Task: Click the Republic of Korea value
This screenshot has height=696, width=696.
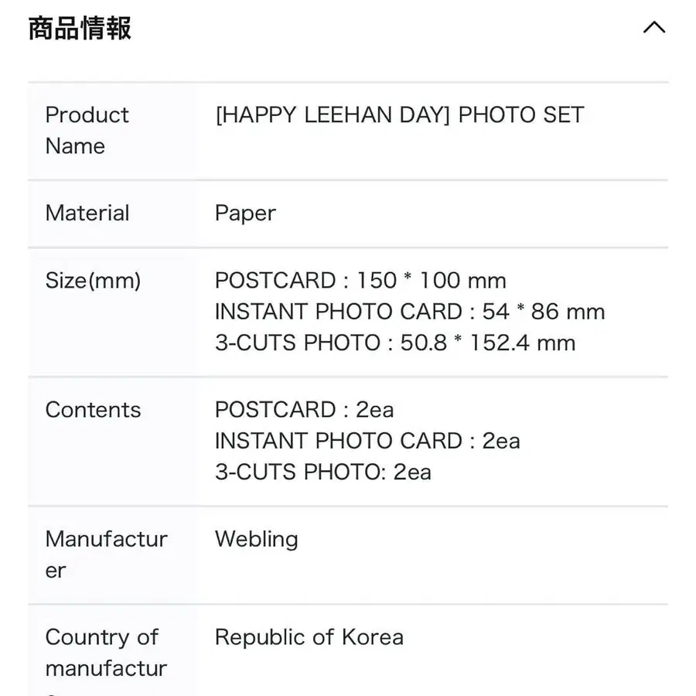Action: pos(309,637)
